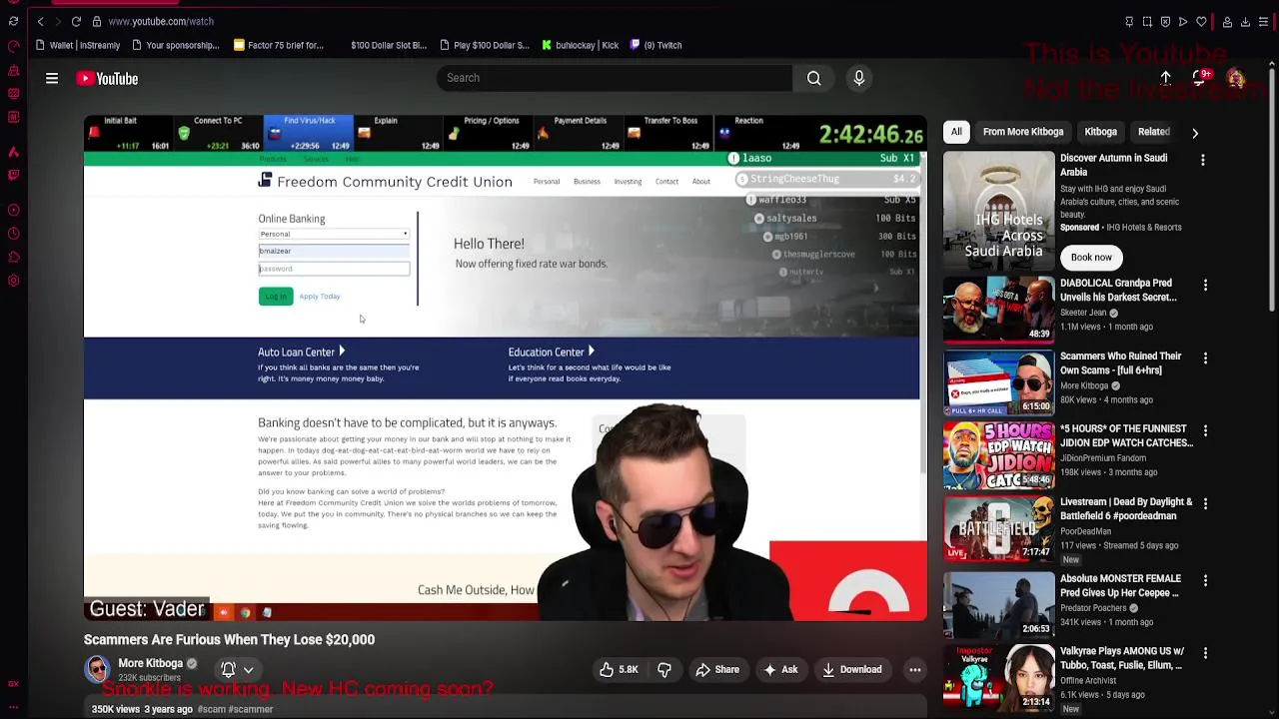Click the browser player play-triangle icon

tap(1183, 21)
